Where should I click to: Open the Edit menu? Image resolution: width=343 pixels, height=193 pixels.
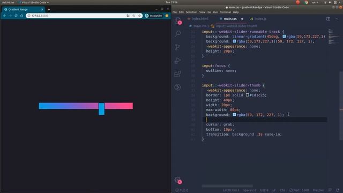click(x=181, y=12)
